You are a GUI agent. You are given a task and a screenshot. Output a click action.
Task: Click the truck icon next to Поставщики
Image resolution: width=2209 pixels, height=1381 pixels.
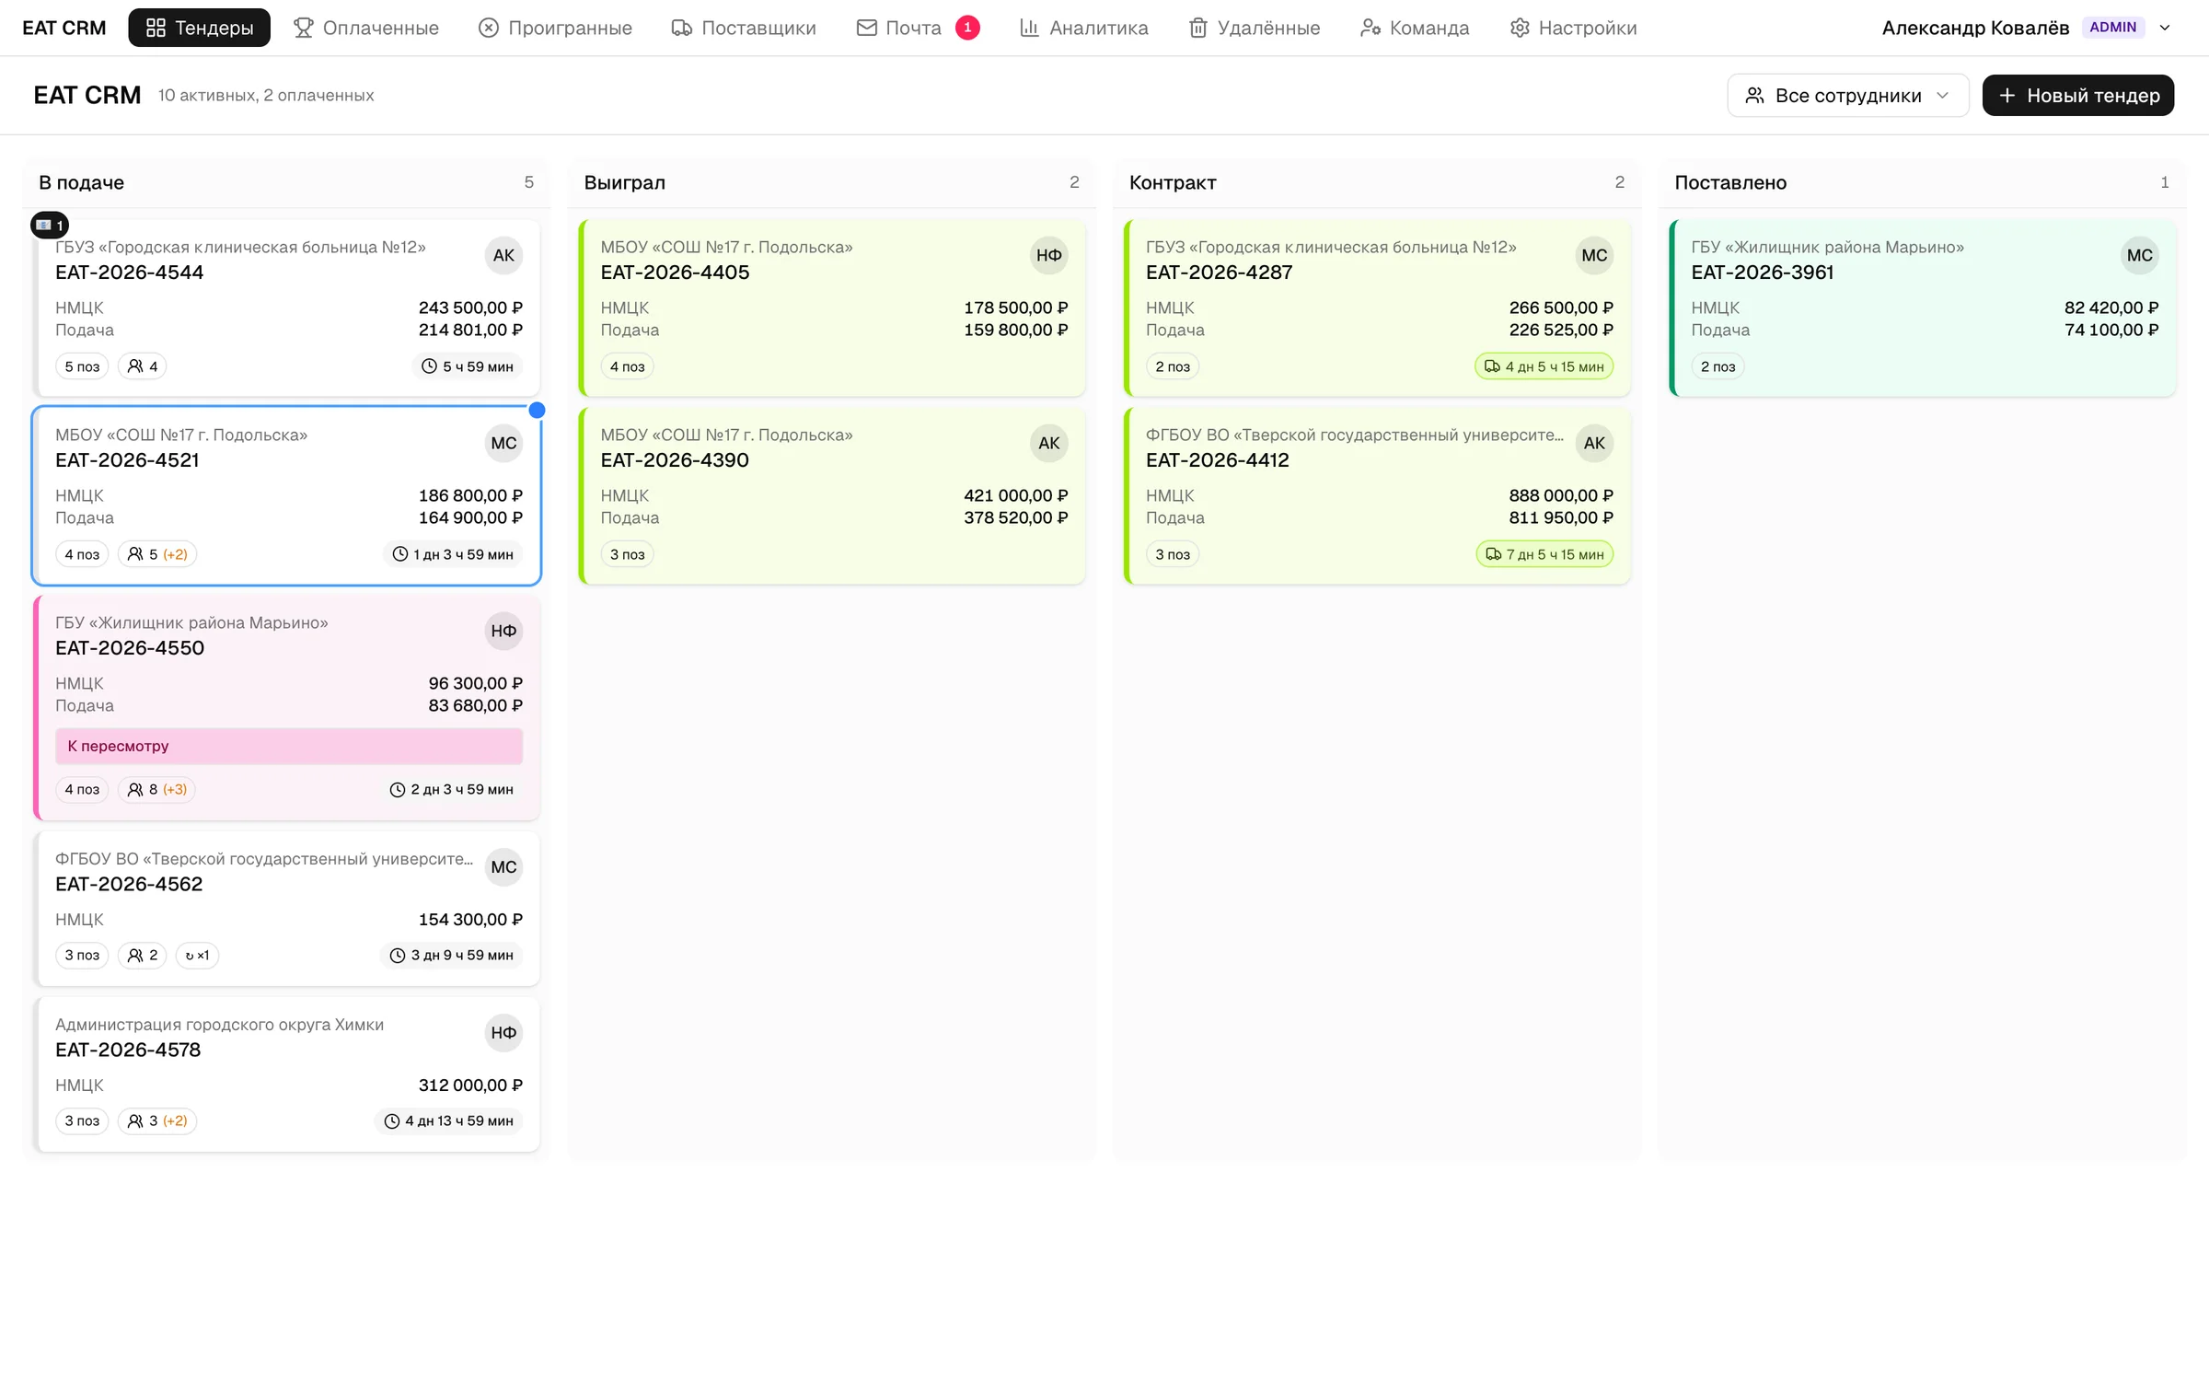(681, 28)
